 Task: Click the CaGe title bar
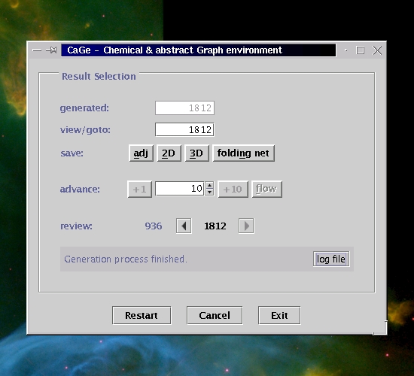pyautogui.click(x=198, y=50)
